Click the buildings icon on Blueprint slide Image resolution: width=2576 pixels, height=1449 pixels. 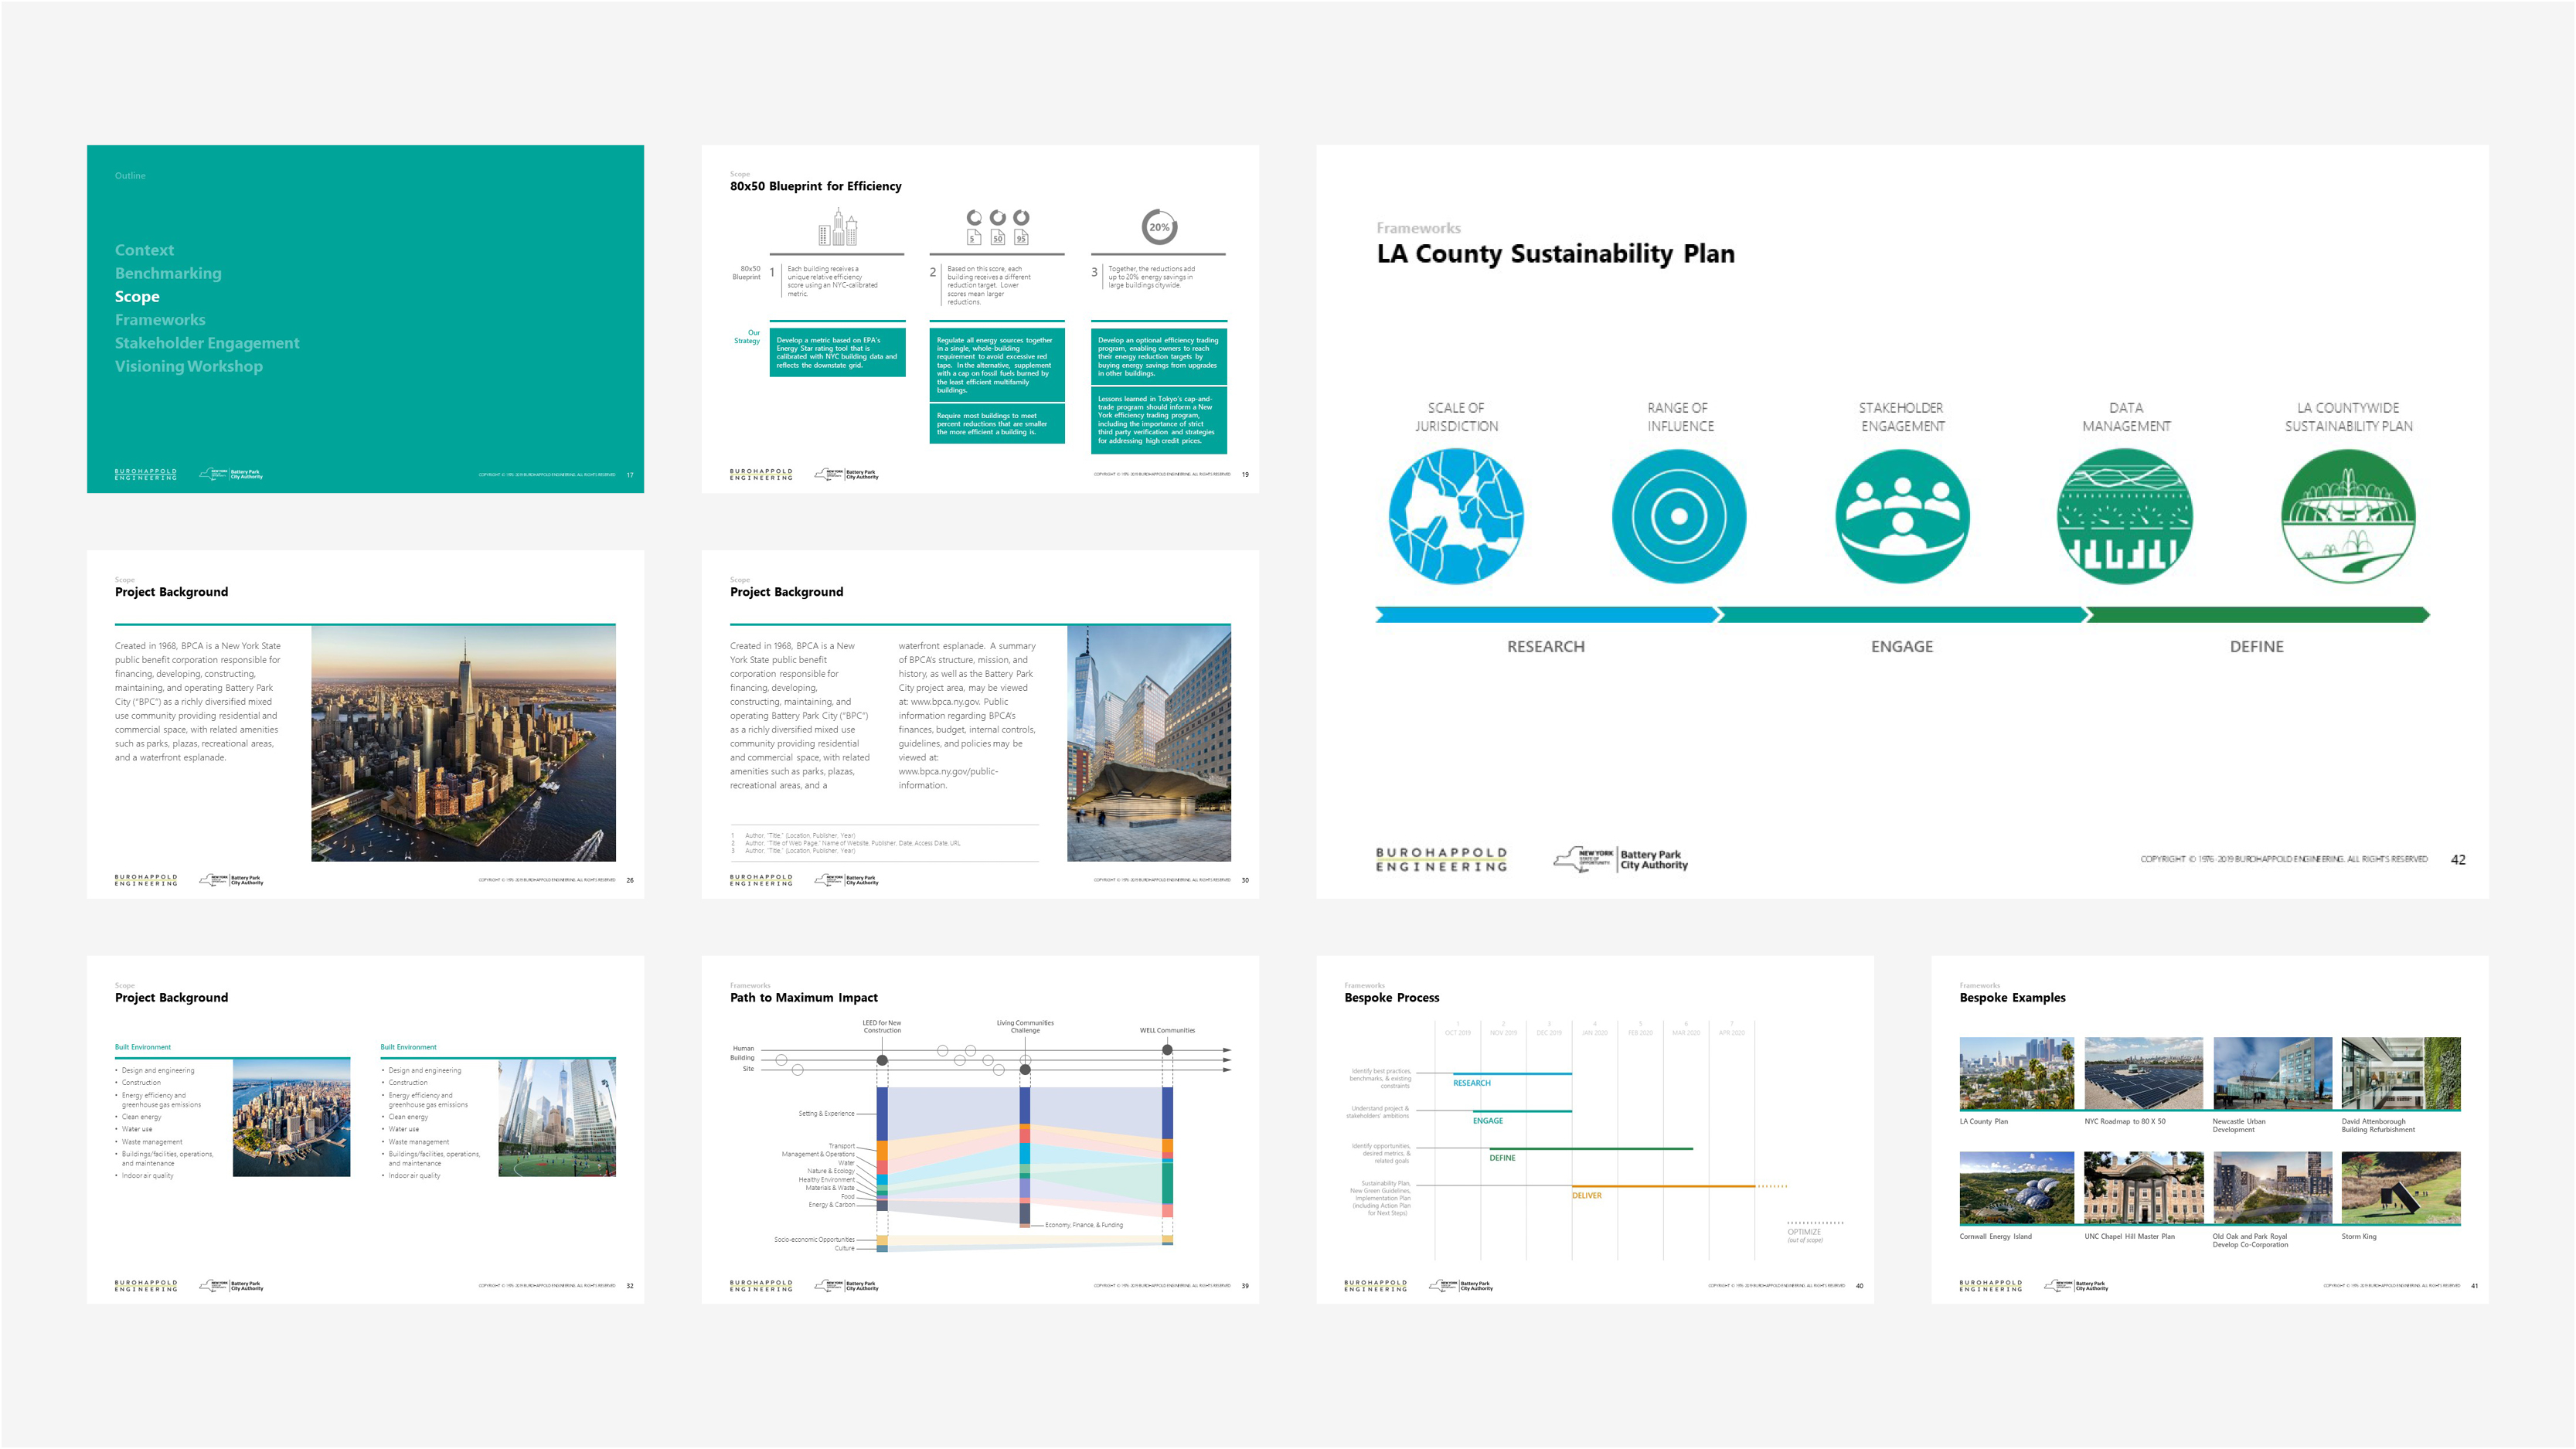[x=837, y=228]
